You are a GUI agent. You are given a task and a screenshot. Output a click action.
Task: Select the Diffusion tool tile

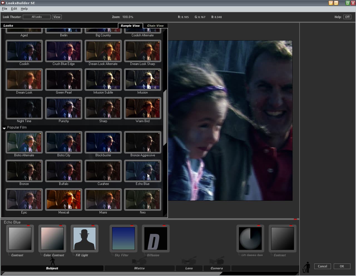156,239
